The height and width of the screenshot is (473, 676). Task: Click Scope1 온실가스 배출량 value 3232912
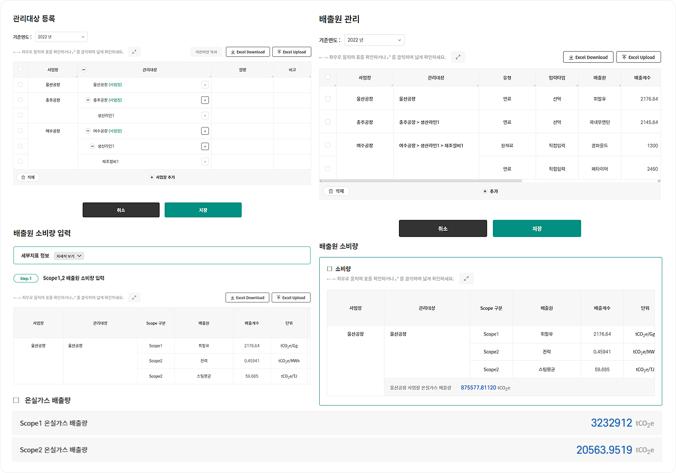tap(612, 422)
